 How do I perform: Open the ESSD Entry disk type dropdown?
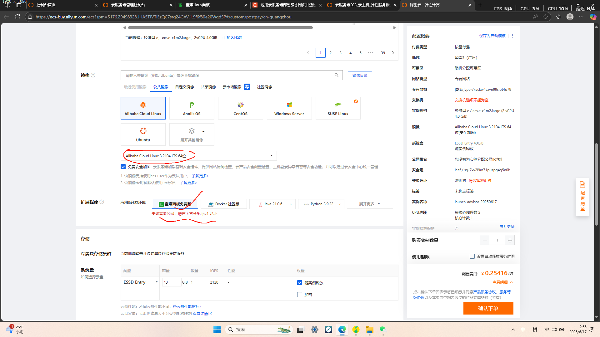pos(140,282)
